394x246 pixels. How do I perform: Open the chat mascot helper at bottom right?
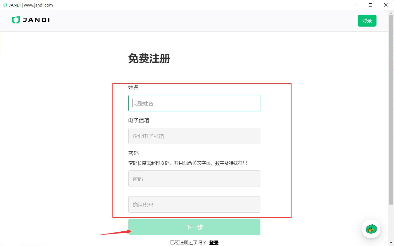coord(371,229)
